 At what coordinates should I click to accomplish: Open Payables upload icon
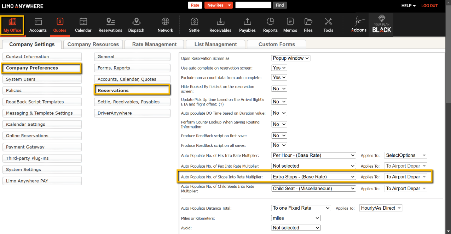pos(247,22)
